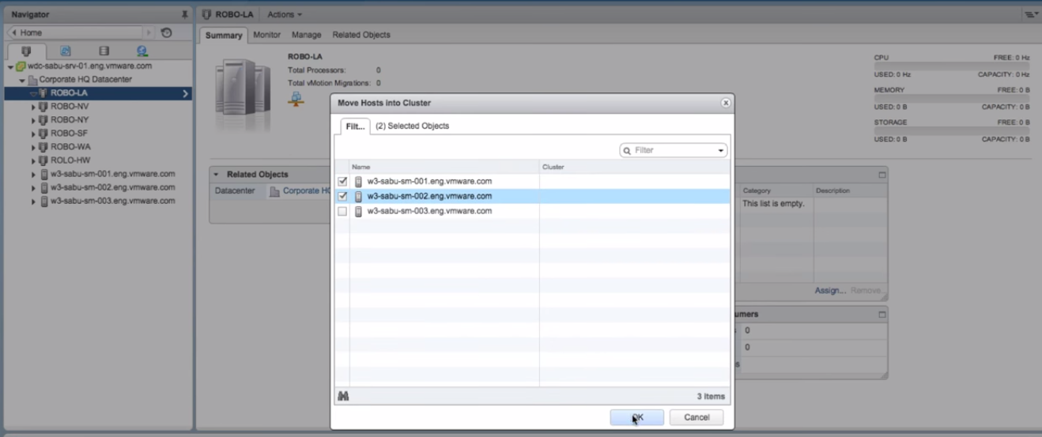1042x437 pixels.
Task: Open the Storage navigator tab icon
Action: (104, 51)
